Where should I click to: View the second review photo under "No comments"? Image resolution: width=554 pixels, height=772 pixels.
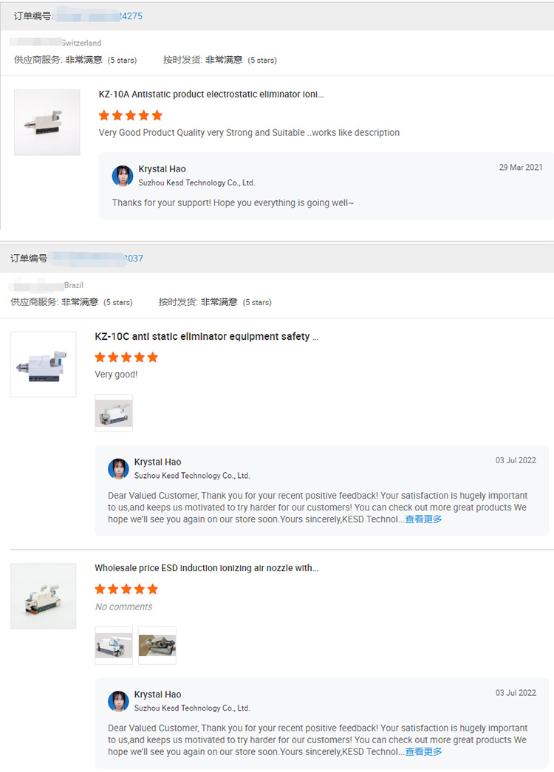tap(157, 646)
